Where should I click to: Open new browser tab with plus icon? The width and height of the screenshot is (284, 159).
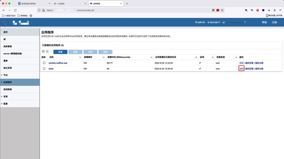[x=127, y=3]
